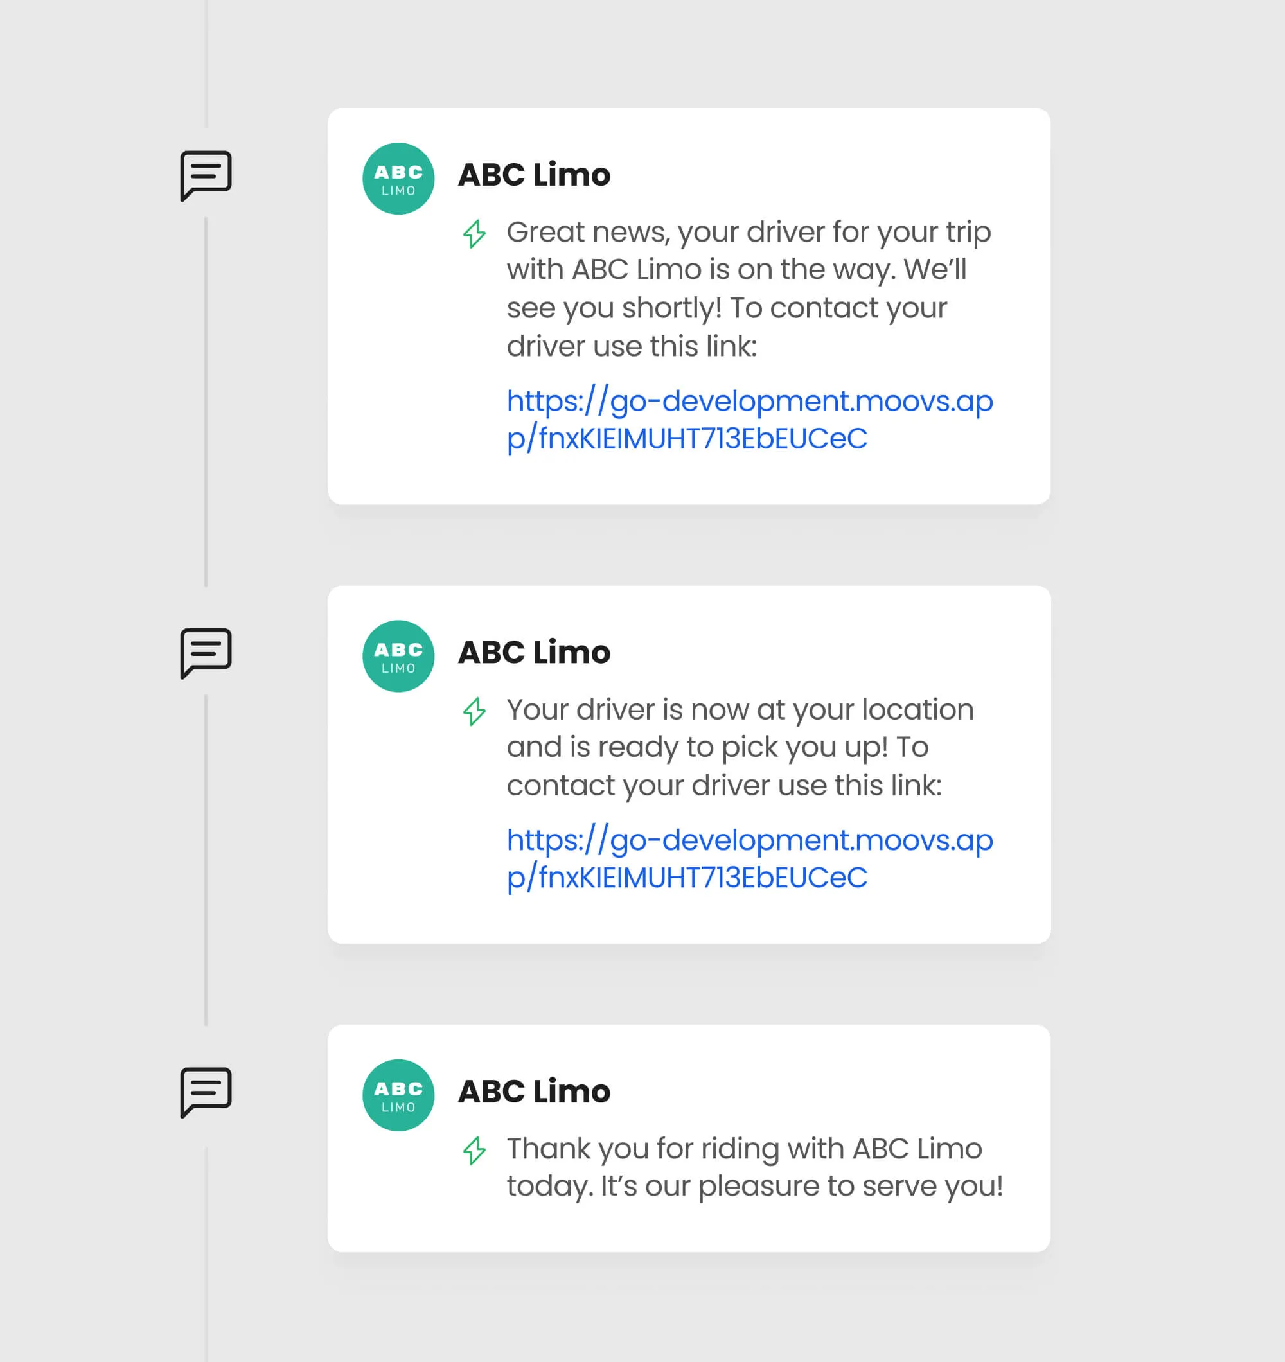Click timeline line between second and third messages
Screen dimensions: 1285x1362
click(x=206, y=860)
